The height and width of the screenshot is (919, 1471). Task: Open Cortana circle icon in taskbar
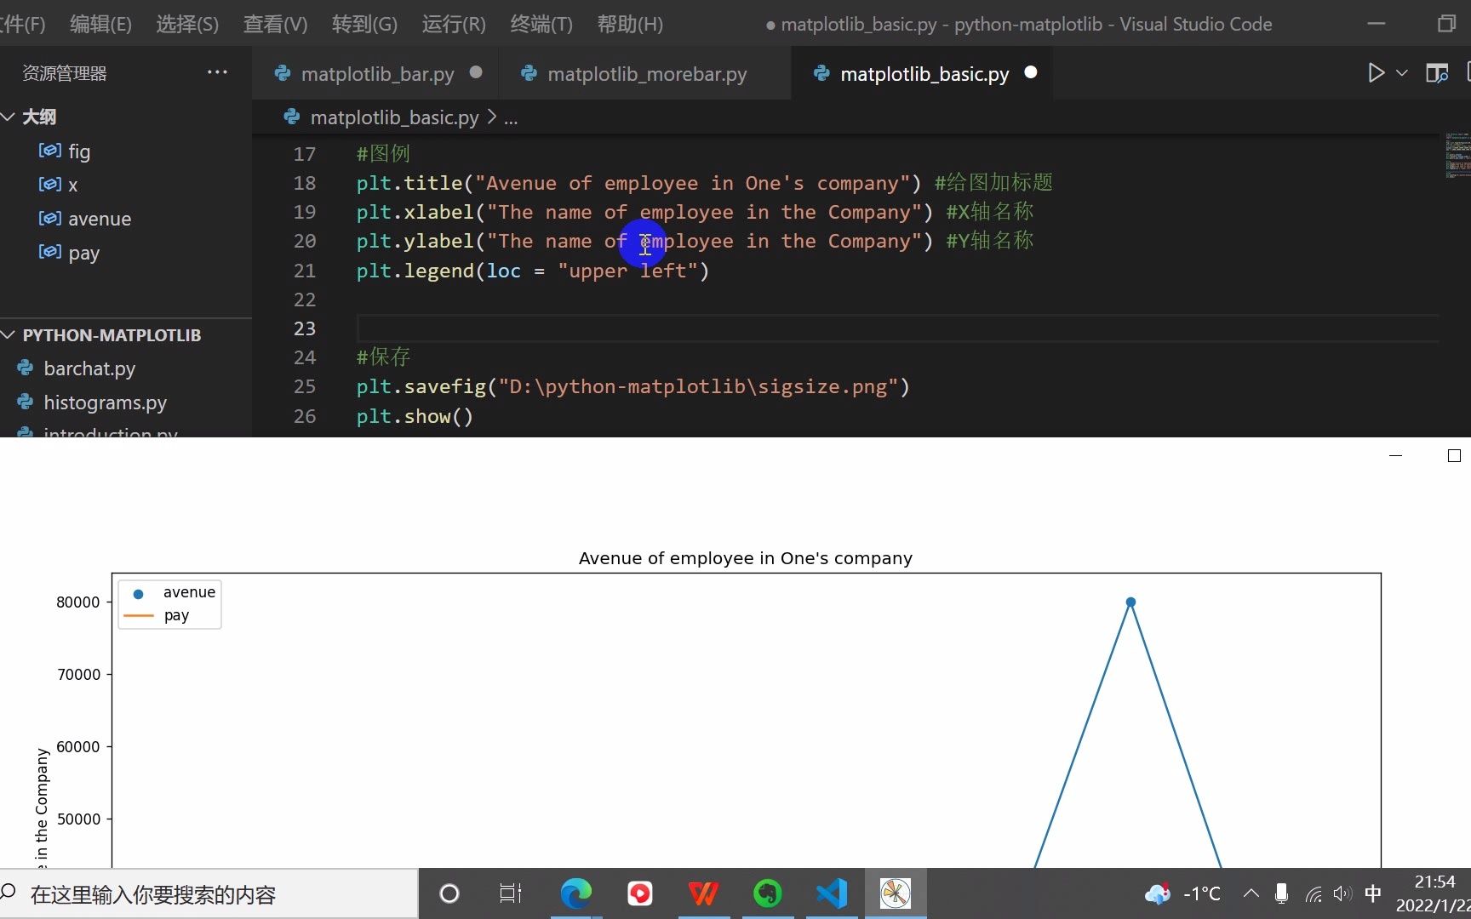pyautogui.click(x=449, y=893)
